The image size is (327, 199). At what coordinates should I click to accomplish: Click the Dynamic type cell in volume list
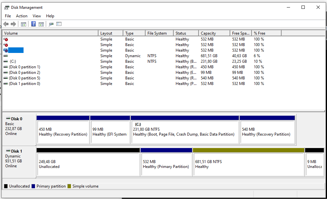(133, 56)
